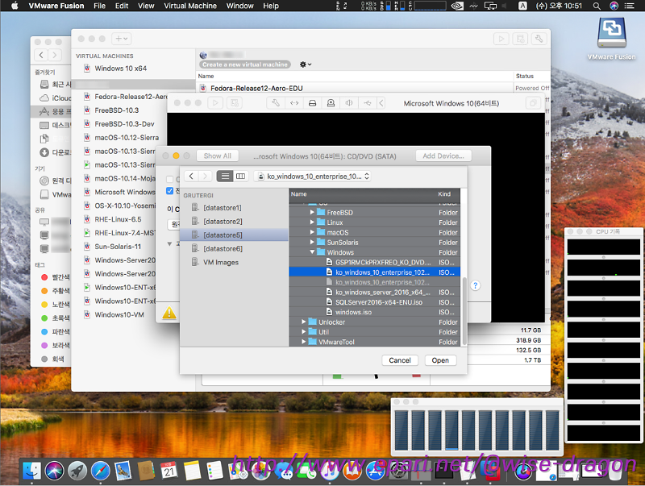Click the resize arrows icon in VM toolbar
The width and height of the screenshot is (645, 486).
[294, 103]
